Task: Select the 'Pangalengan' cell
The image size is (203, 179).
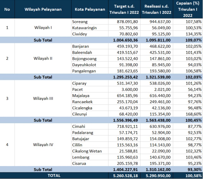Action: [x=90, y=71]
